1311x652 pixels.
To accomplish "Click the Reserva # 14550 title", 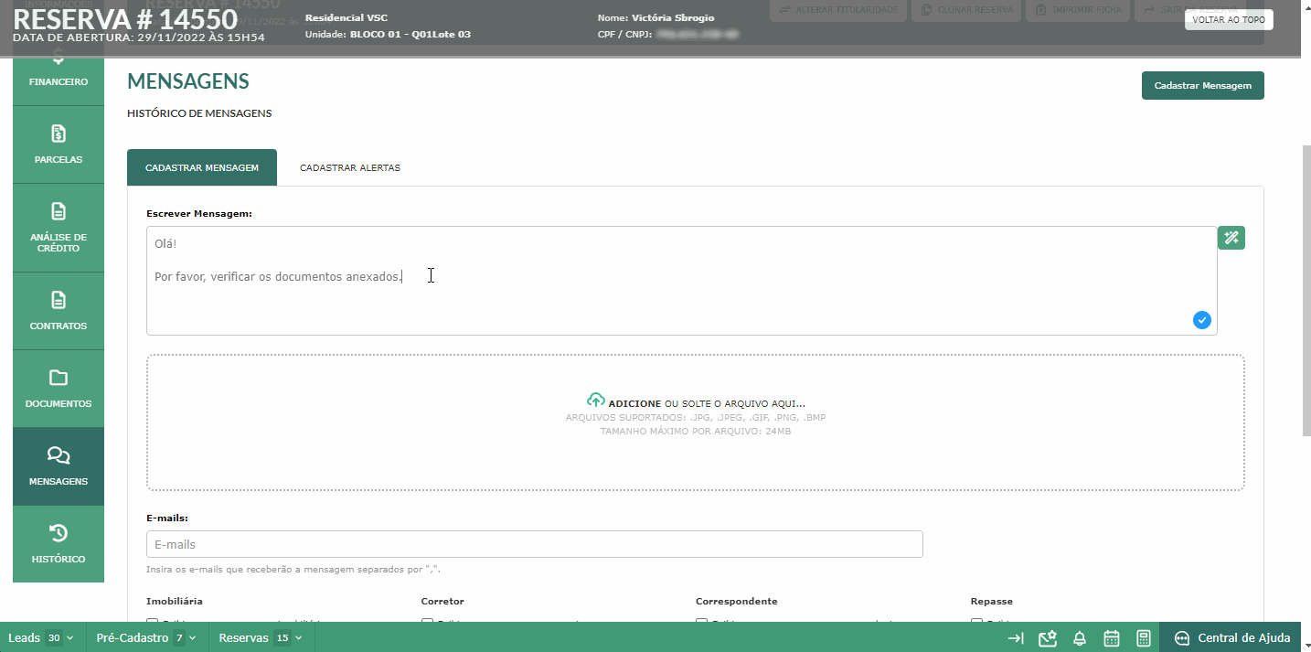I will tap(125, 18).
